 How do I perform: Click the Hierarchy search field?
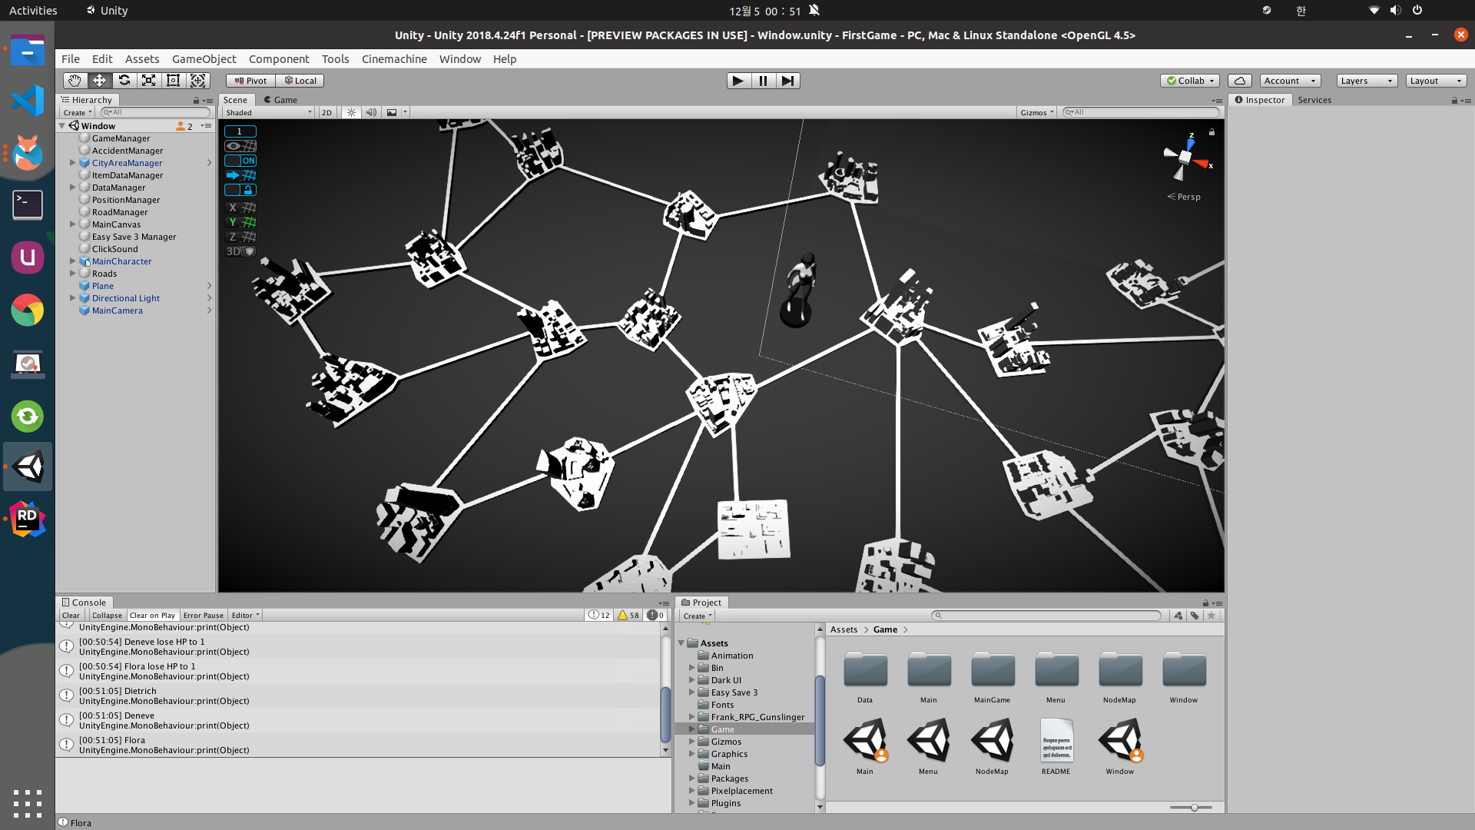[x=155, y=112]
